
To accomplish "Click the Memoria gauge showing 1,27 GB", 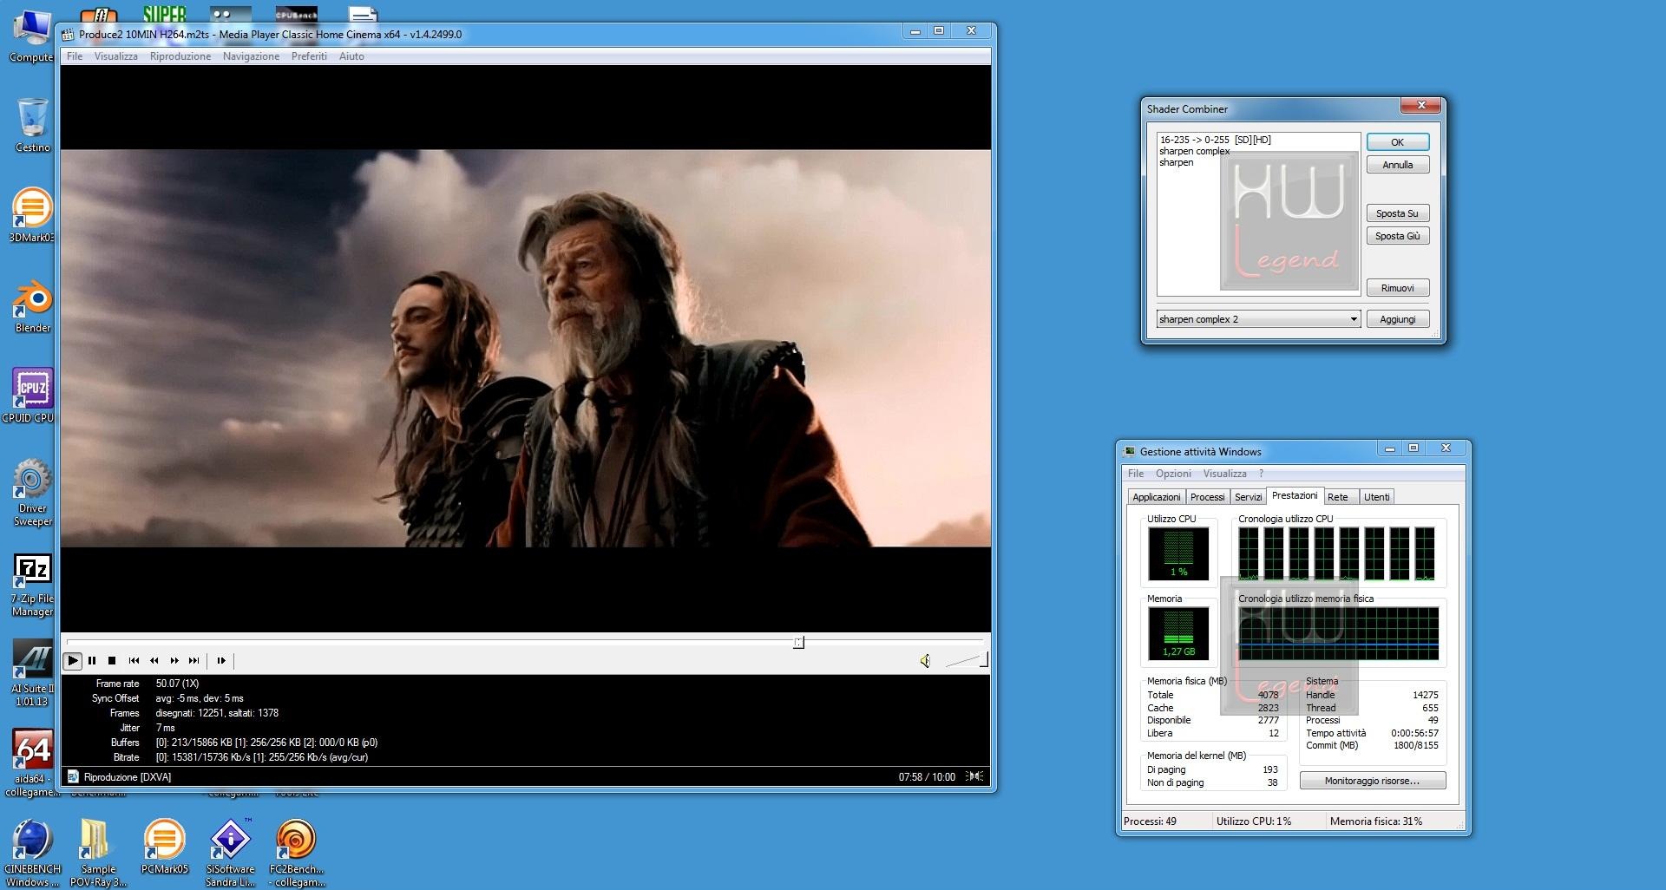I will 1178,633.
